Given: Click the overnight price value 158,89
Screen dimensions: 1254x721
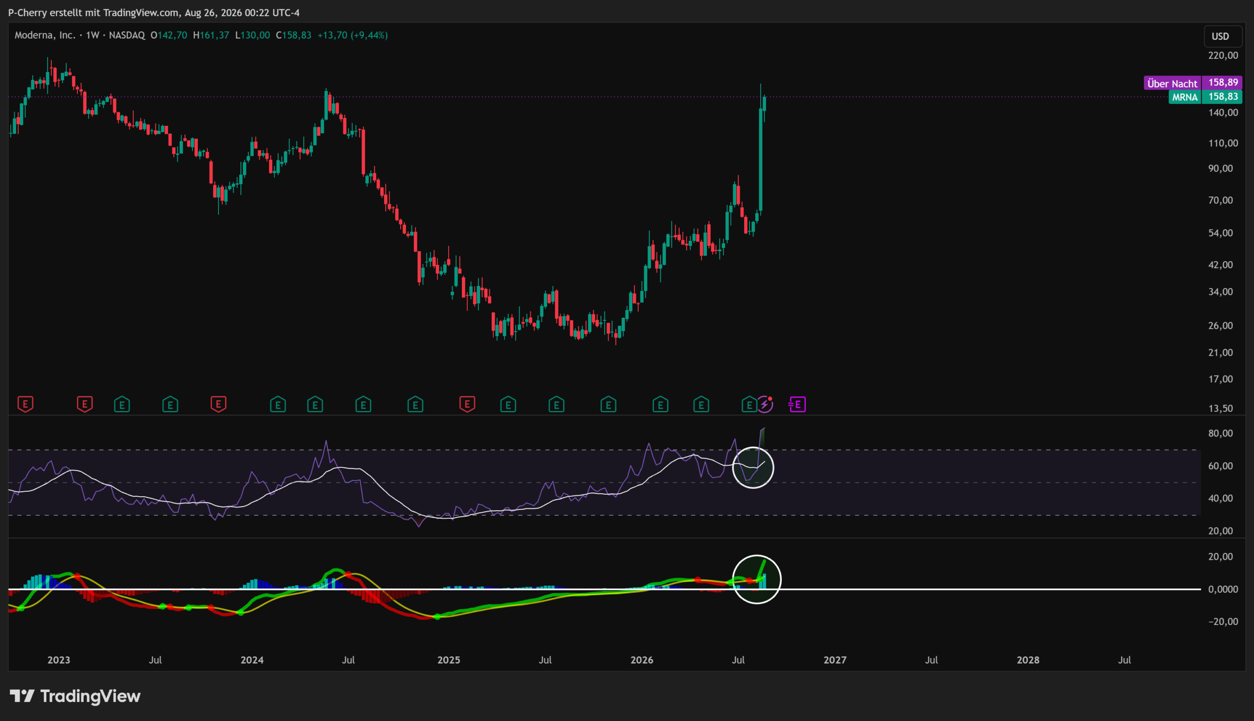Looking at the screenshot, I should [1223, 83].
